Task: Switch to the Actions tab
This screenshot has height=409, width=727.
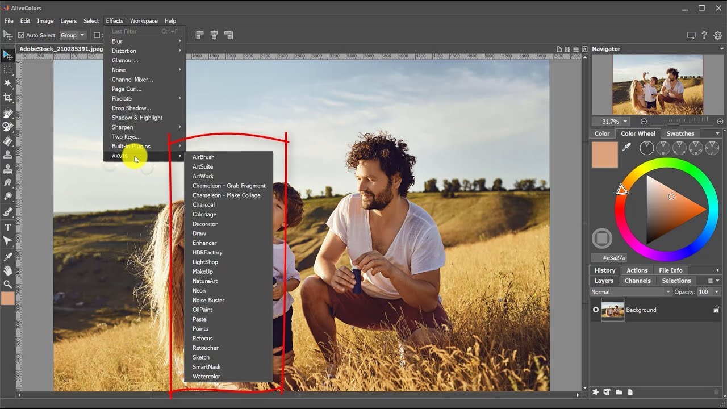Action: [x=637, y=270]
